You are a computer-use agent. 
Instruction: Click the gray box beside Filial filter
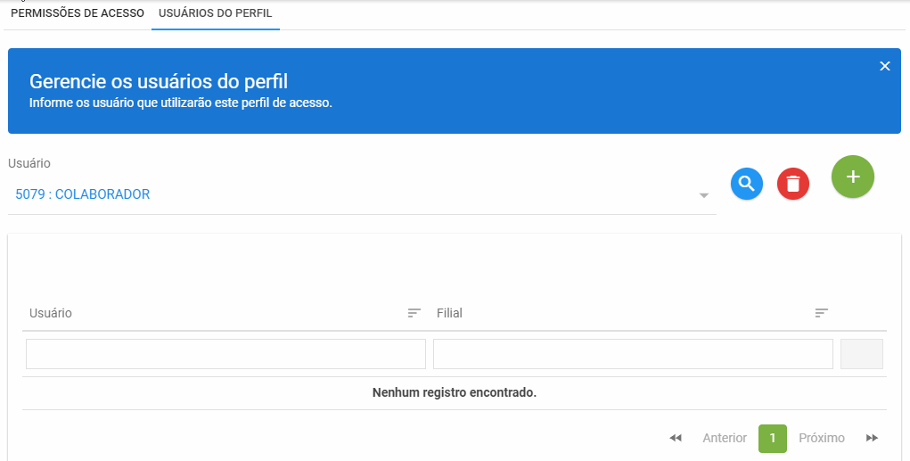click(862, 354)
